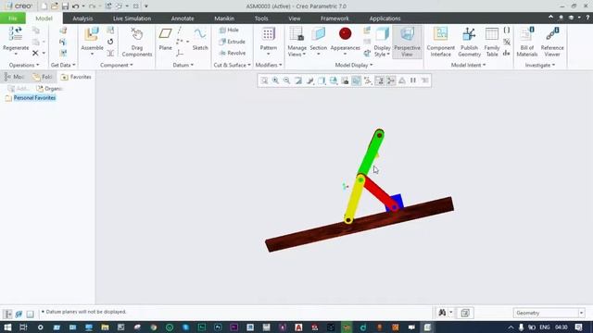
Task: Click the Pattern tool icon
Action: tap(268, 34)
